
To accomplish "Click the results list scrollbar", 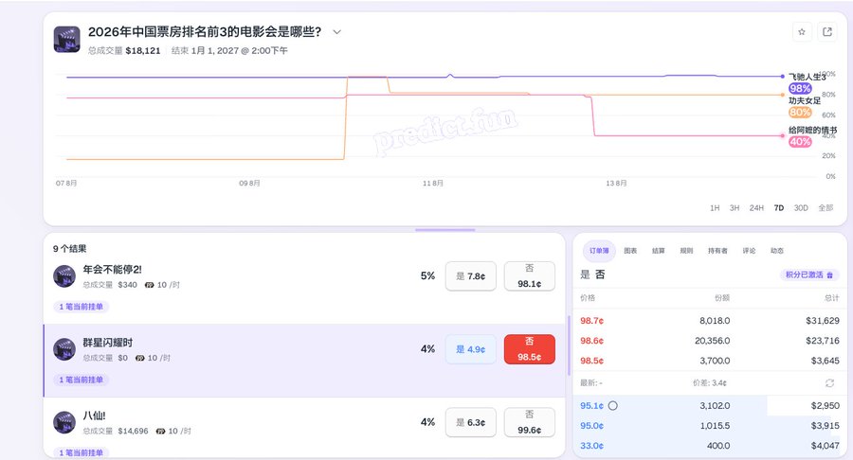I will click(569, 345).
